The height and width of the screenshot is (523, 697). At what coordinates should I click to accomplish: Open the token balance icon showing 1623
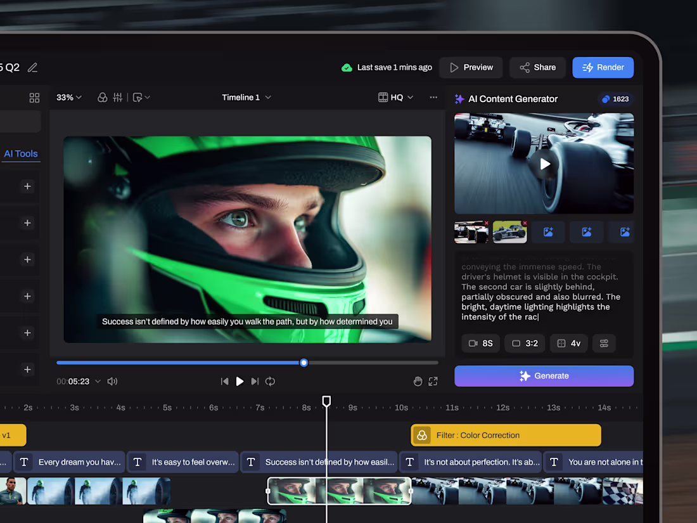(615, 99)
